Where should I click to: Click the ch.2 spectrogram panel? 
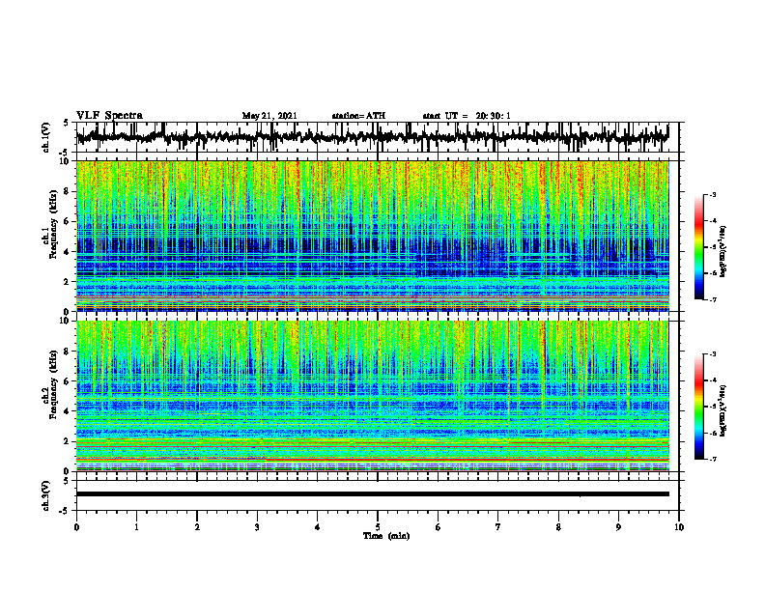(373, 396)
